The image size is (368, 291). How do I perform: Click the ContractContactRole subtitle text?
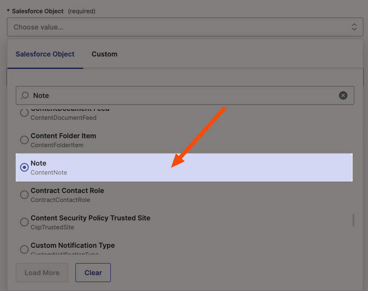[x=60, y=200]
